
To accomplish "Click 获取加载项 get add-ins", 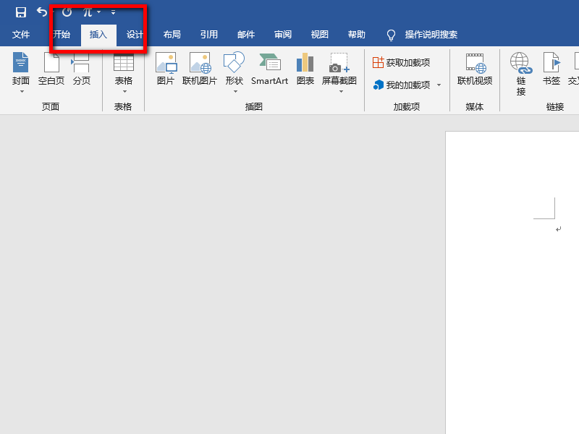I will [401, 63].
